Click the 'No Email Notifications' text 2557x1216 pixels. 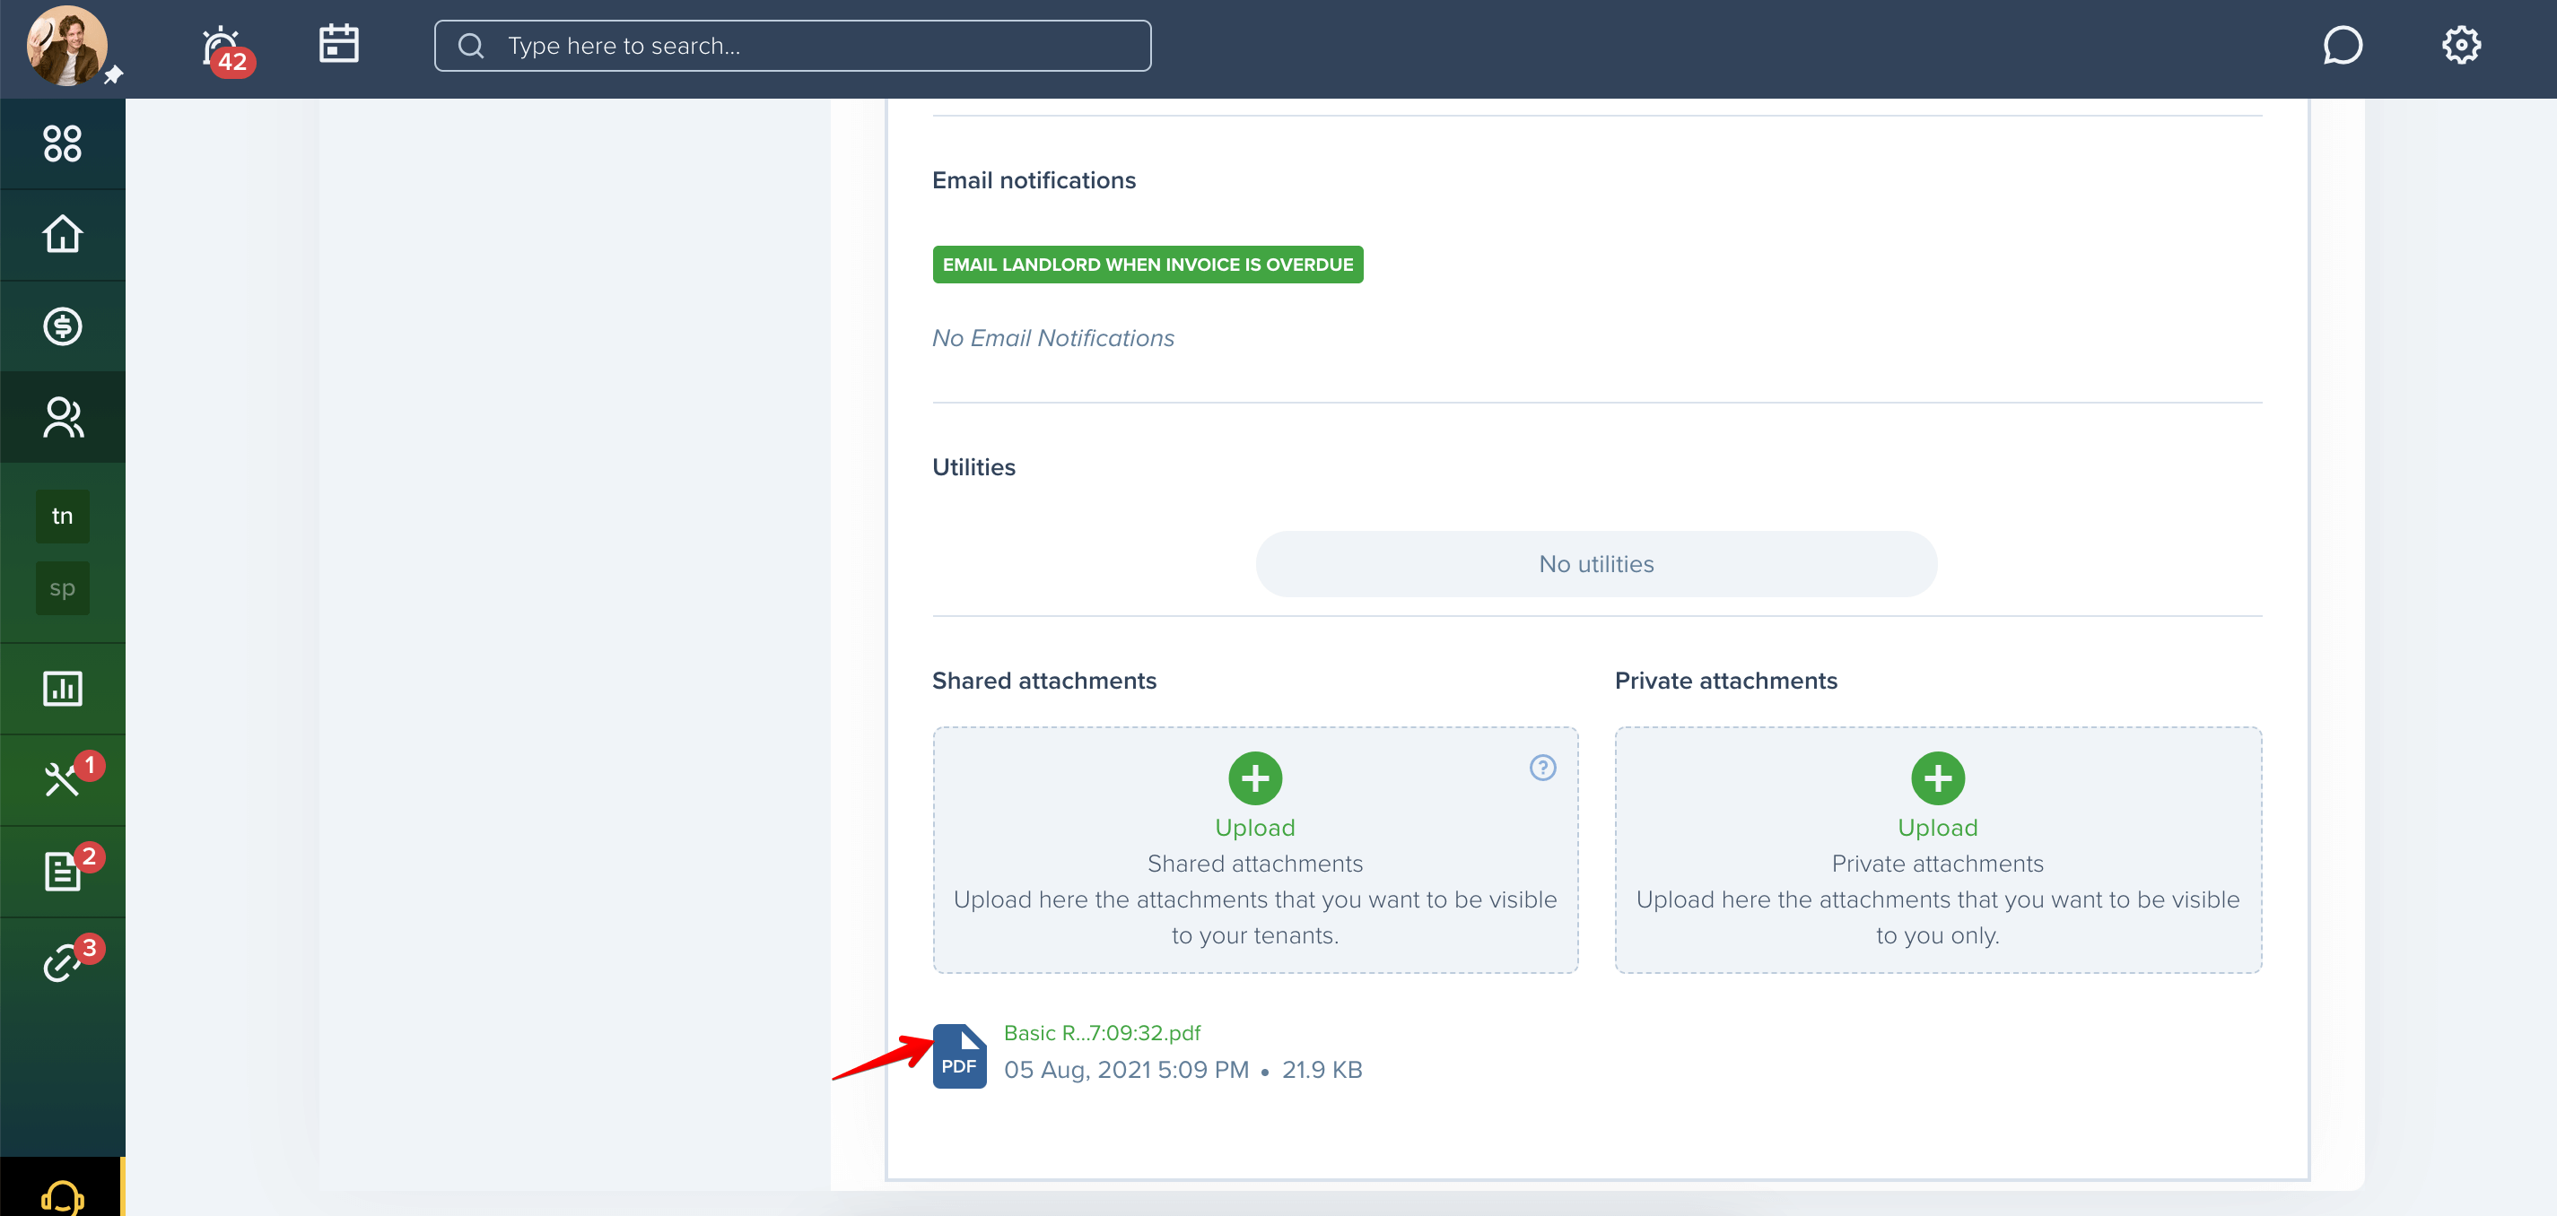1052,338
